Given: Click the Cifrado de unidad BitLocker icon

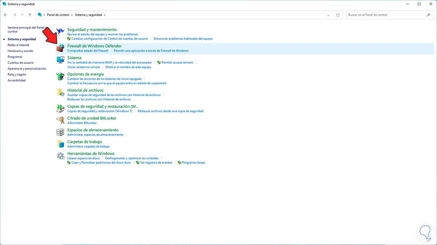Looking at the screenshot, I should coord(60,120).
